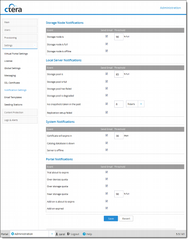The image size is (189, 240).
Task: Click the user icon beside saral
Action: 57,234
